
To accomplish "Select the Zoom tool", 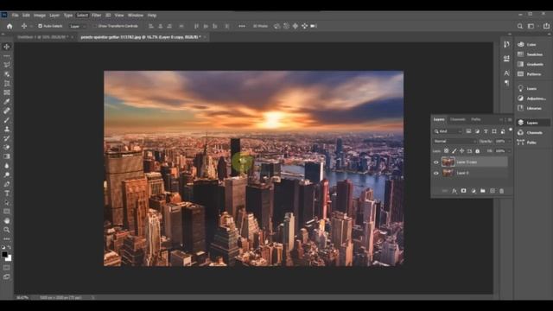I will (7, 230).
